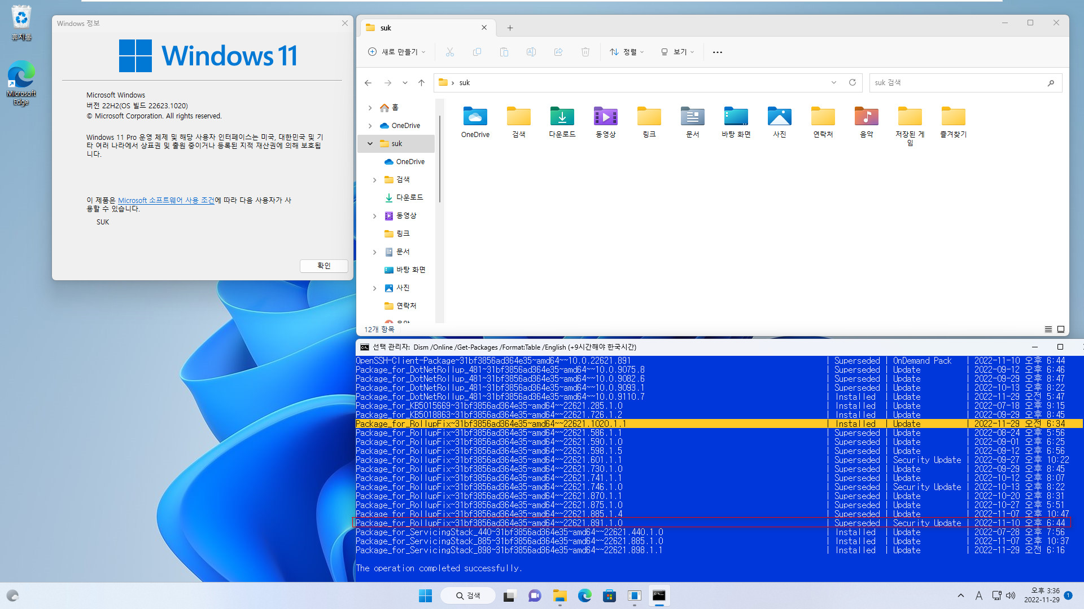Open recent locations dropdown next to forward arrow

(x=405, y=83)
